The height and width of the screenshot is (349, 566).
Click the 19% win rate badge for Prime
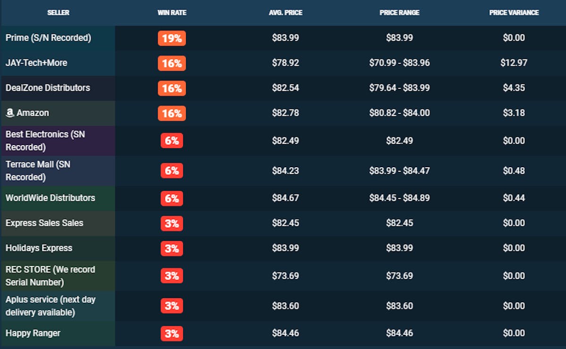pyautogui.click(x=172, y=38)
